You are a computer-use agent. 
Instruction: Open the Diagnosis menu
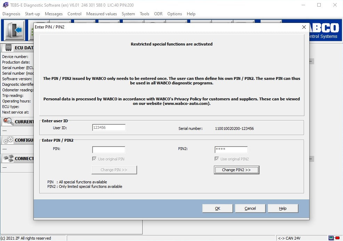coord(11,14)
